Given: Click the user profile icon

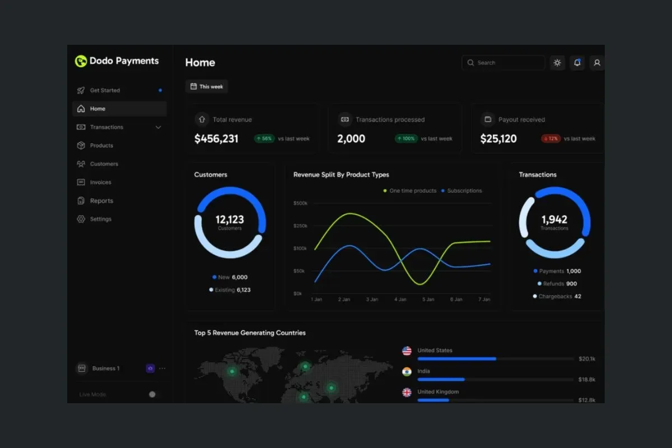Looking at the screenshot, I should pyautogui.click(x=597, y=63).
